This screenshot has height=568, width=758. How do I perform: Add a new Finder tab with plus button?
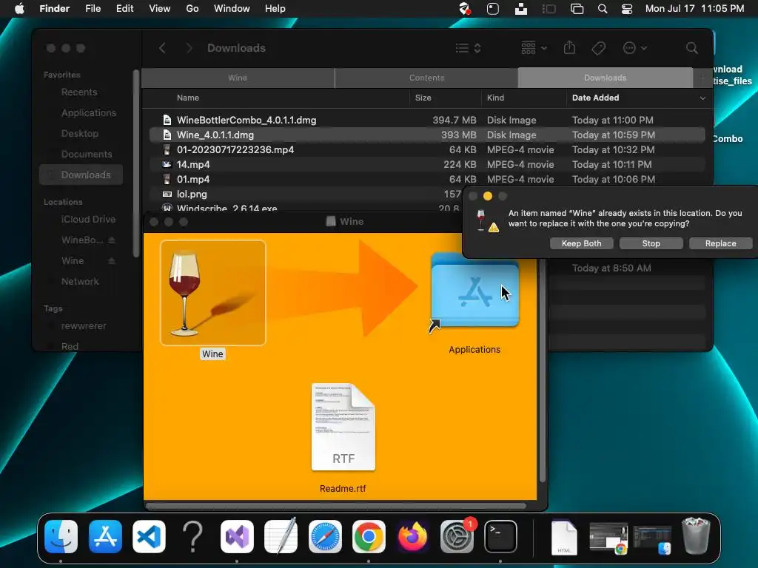[702, 78]
